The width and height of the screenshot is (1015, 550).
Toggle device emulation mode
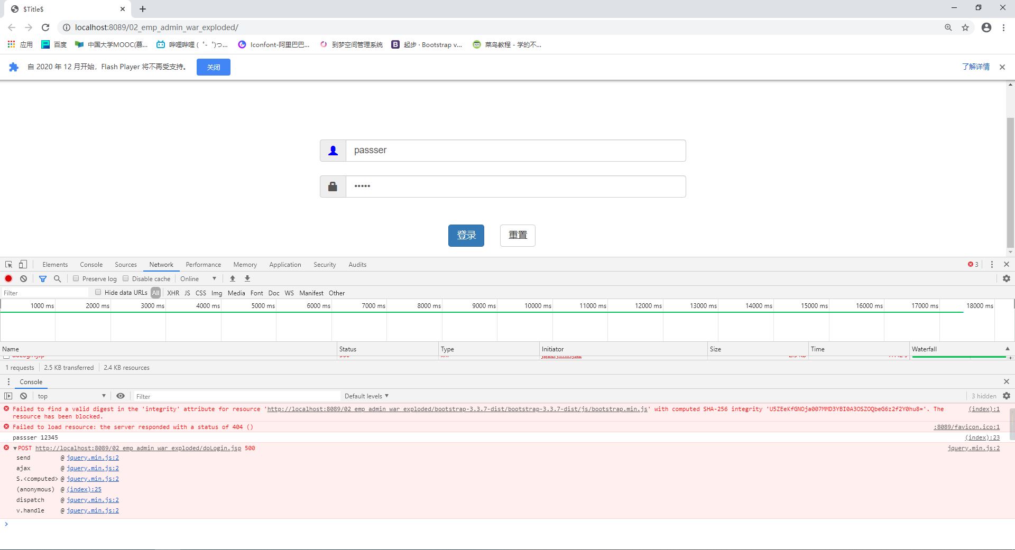tap(22, 264)
